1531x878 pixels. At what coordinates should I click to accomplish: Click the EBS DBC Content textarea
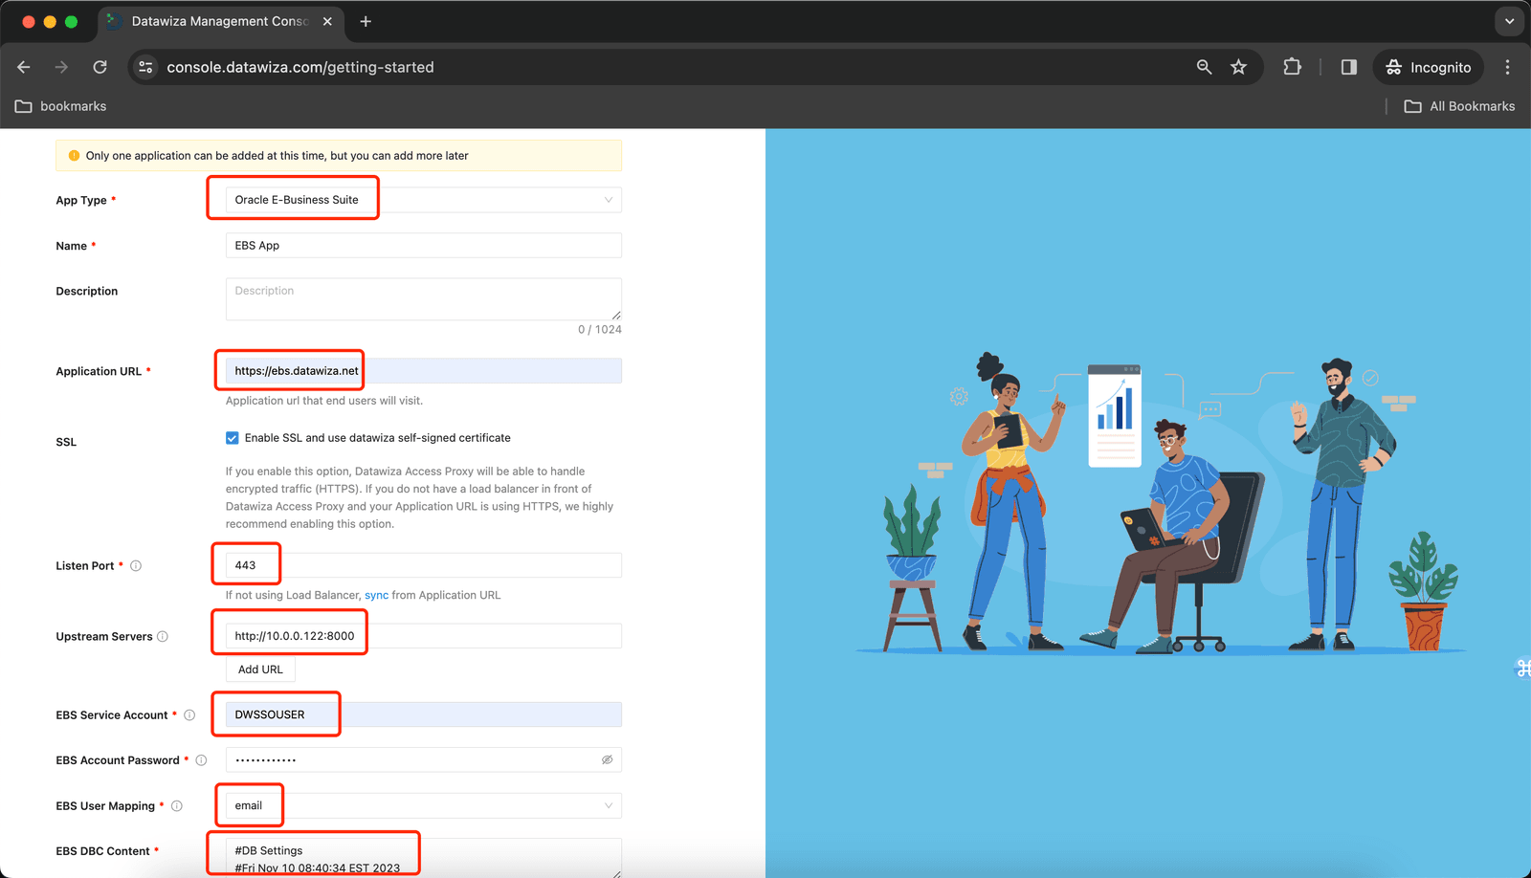423,858
